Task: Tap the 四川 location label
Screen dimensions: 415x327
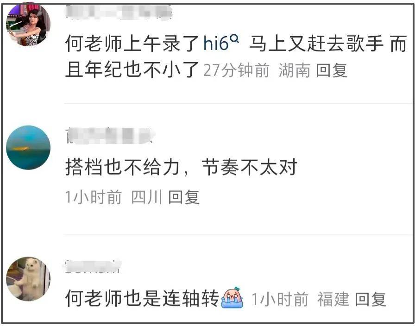Action: tap(147, 197)
